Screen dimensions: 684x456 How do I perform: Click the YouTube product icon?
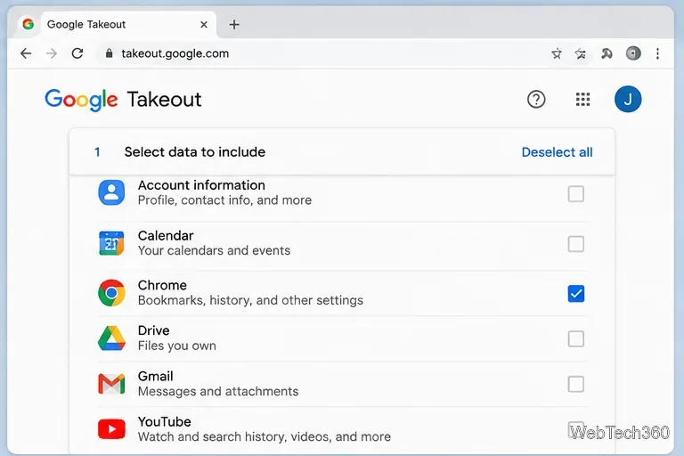click(x=111, y=429)
